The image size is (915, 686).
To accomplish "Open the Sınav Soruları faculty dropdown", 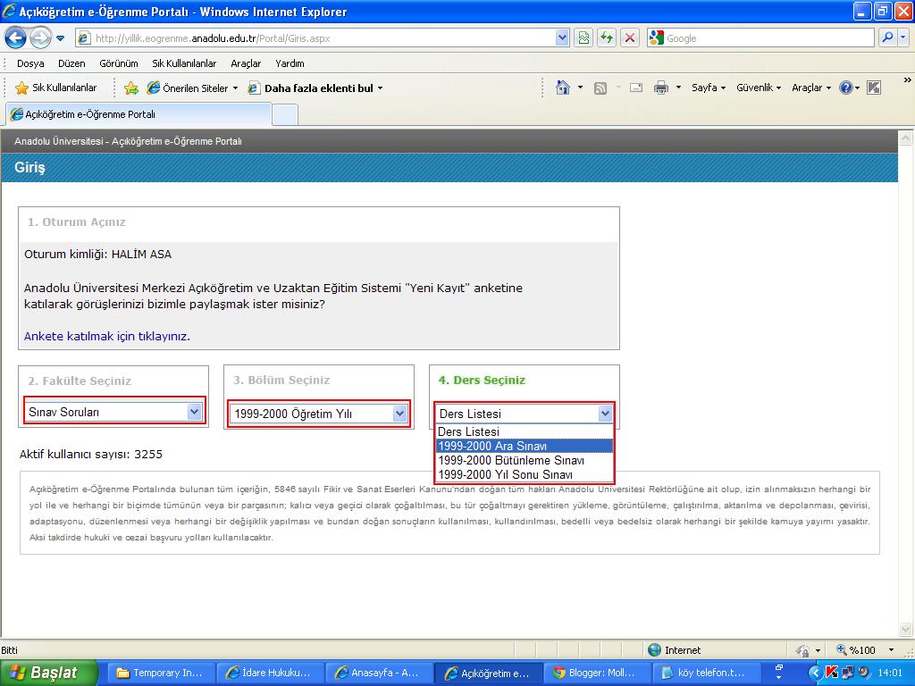I will 115,412.
